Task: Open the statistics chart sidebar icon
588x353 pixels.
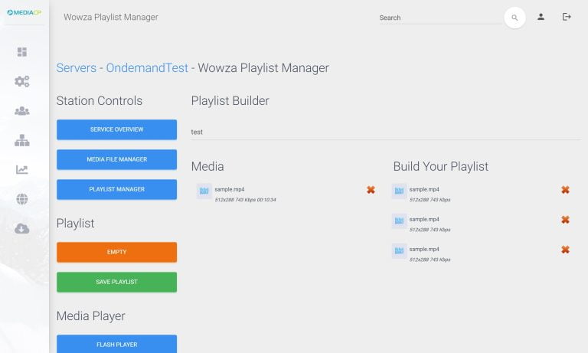Action: [x=22, y=170]
